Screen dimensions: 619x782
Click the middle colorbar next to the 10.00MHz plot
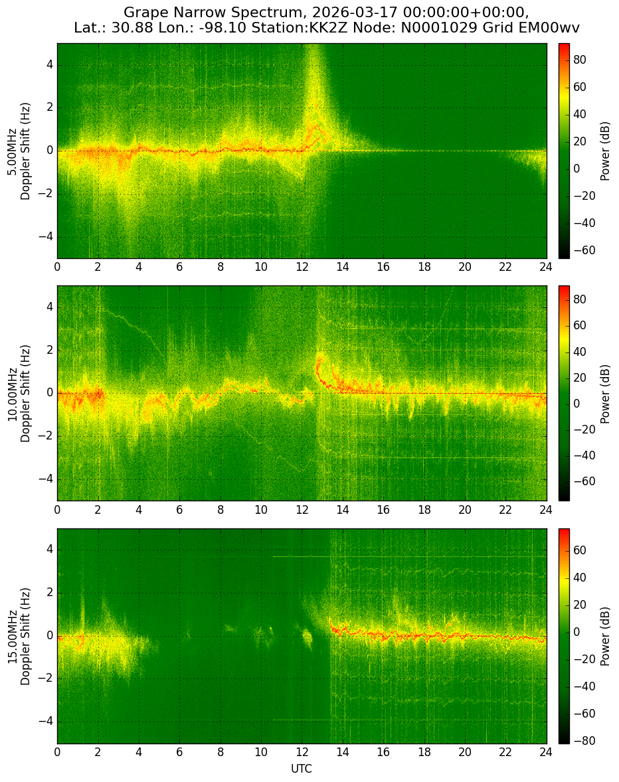tap(564, 393)
